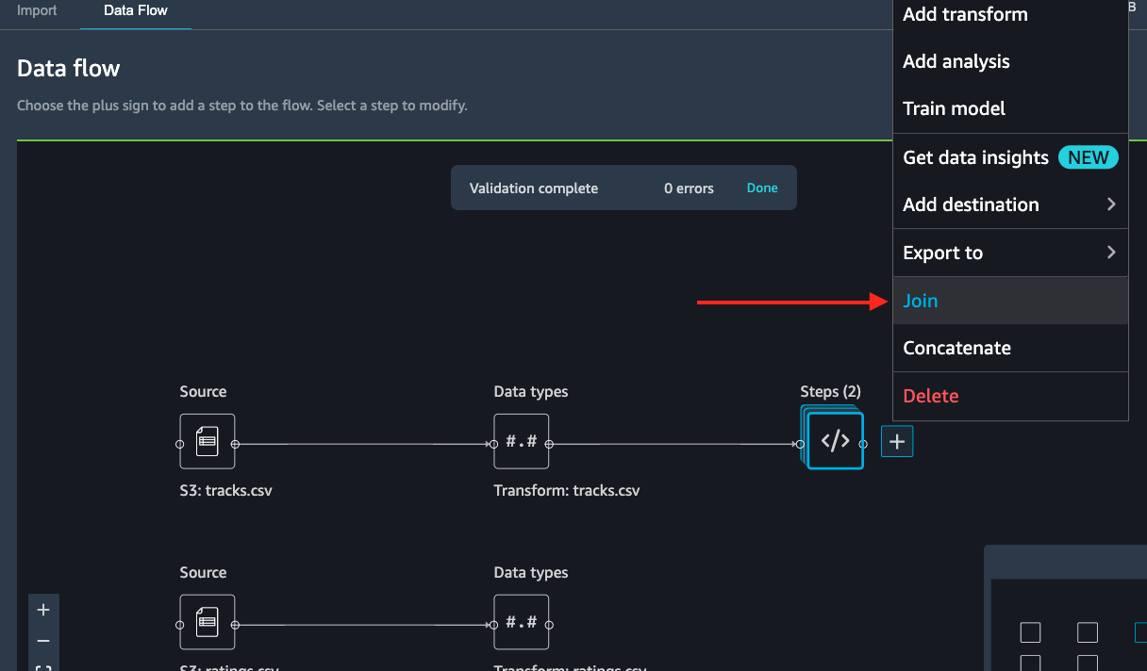Select Delete in the context menu
The image size is (1147, 671).
pos(1010,396)
